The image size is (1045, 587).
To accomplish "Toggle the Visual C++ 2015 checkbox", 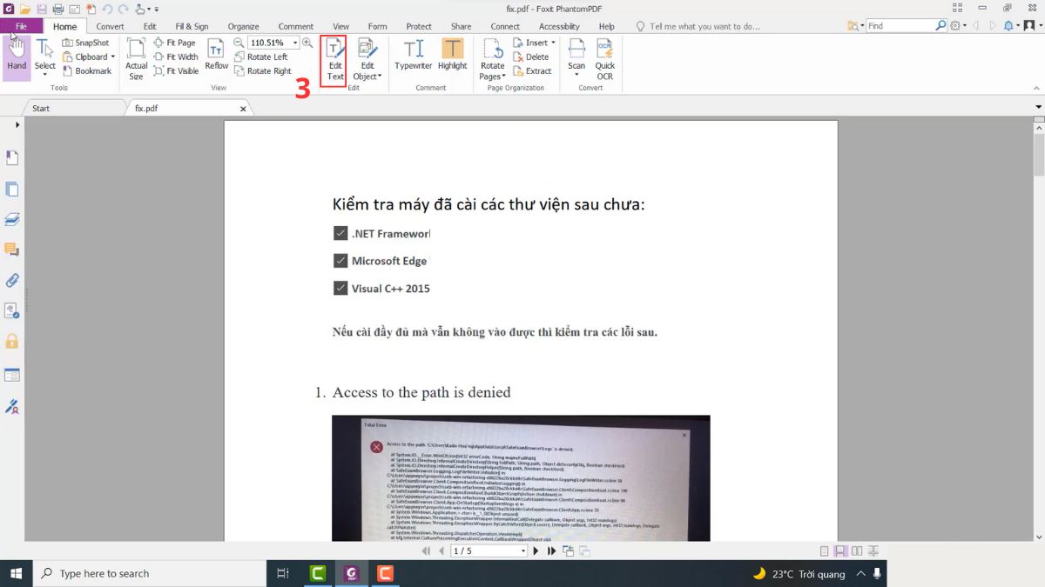I will [x=340, y=288].
